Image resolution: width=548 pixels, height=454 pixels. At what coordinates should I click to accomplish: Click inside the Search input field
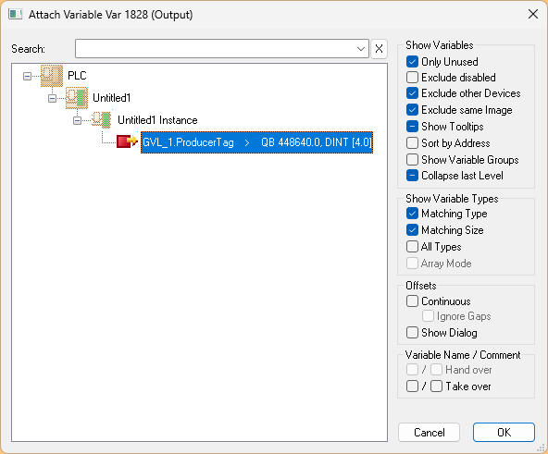pos(215,48)
